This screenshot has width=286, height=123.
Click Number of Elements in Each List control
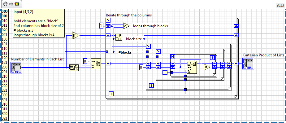click(x=16, y=67)
